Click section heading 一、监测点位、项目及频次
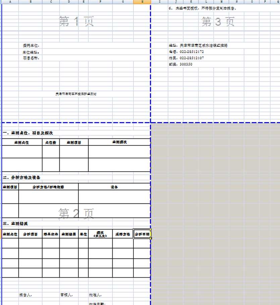Screen dimensions: 280x305 (x=27, y=133)
